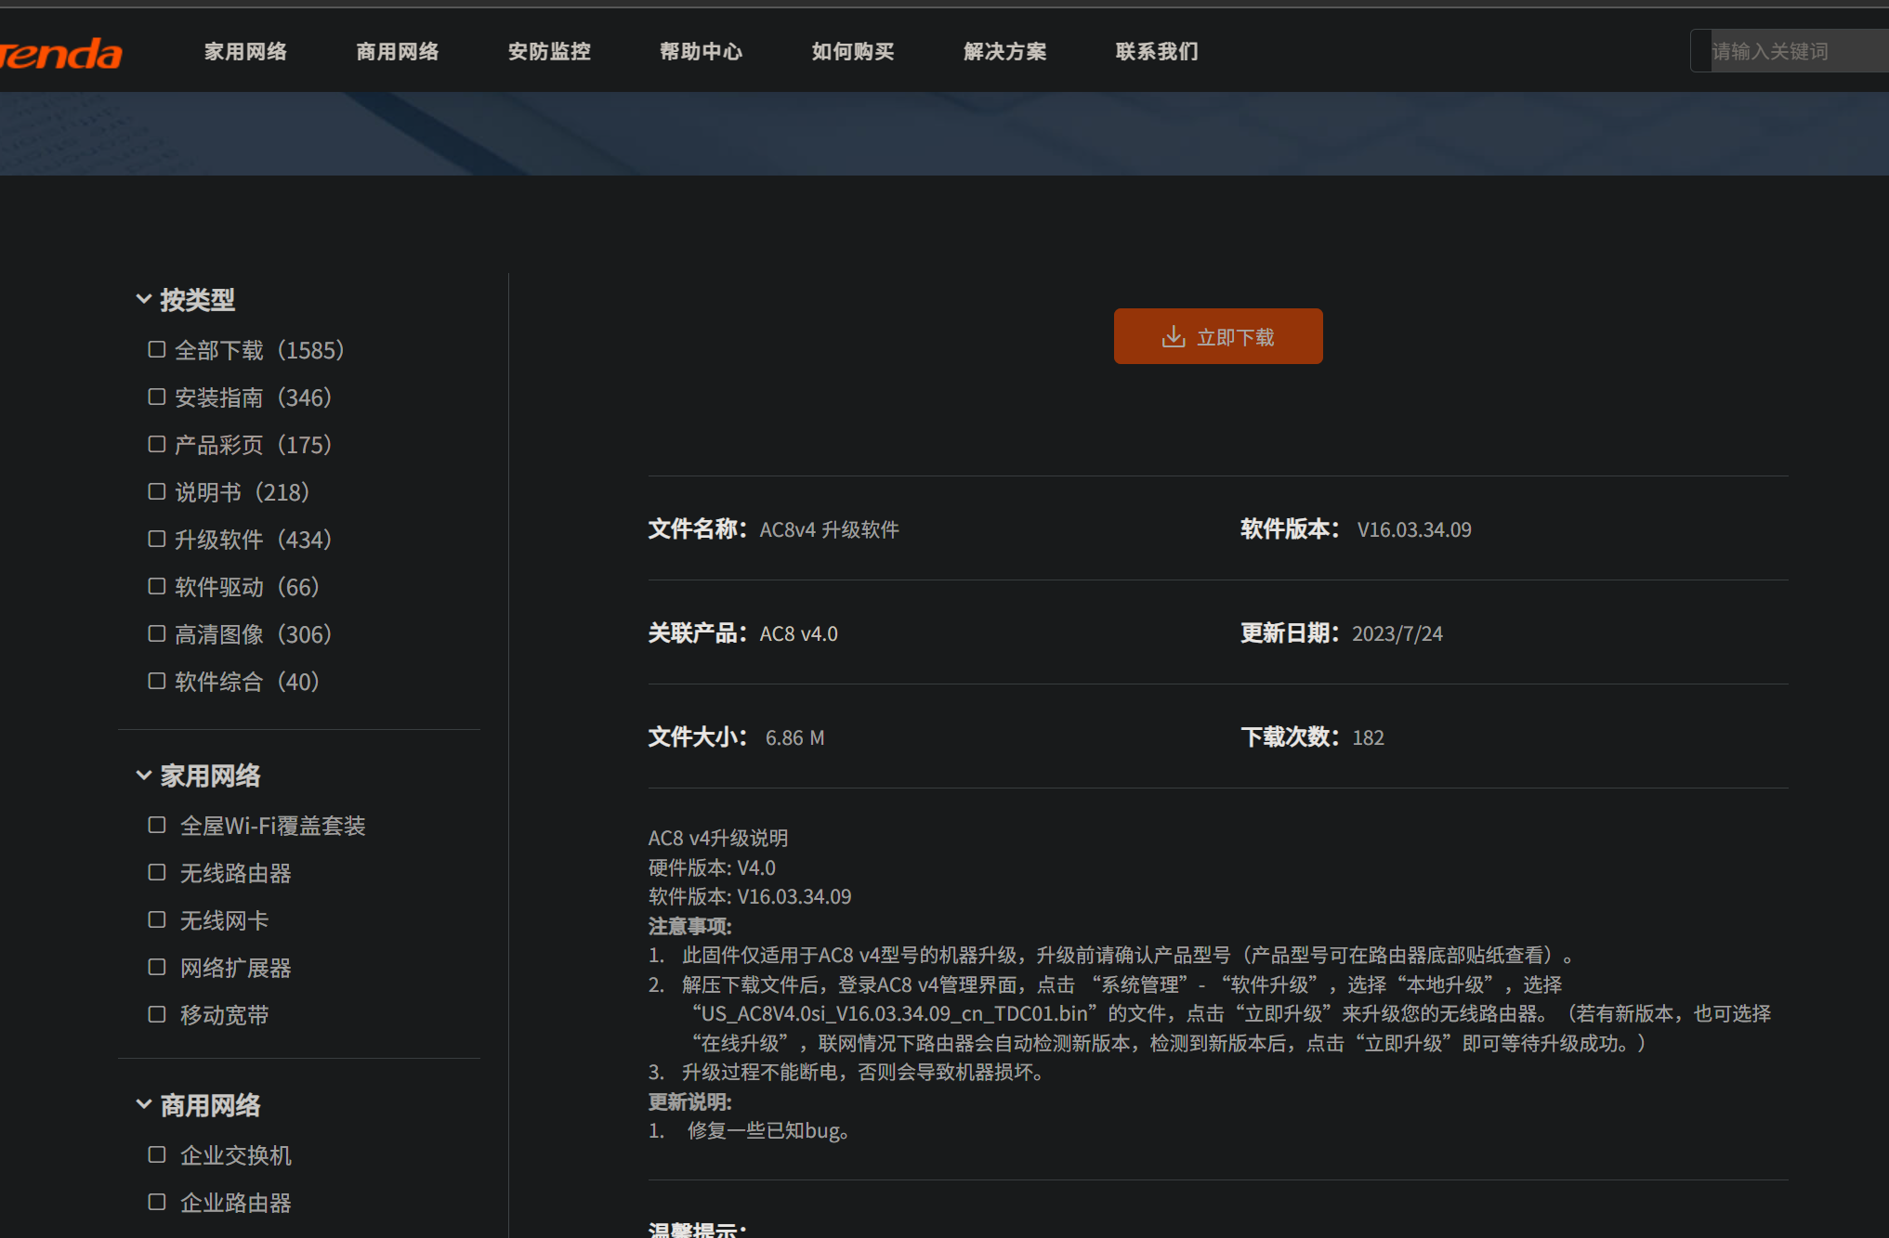Viewport: 1889px width, 1238px height.
Task: Select the 企业交换机 checkbox
Action: point(157,1155)
